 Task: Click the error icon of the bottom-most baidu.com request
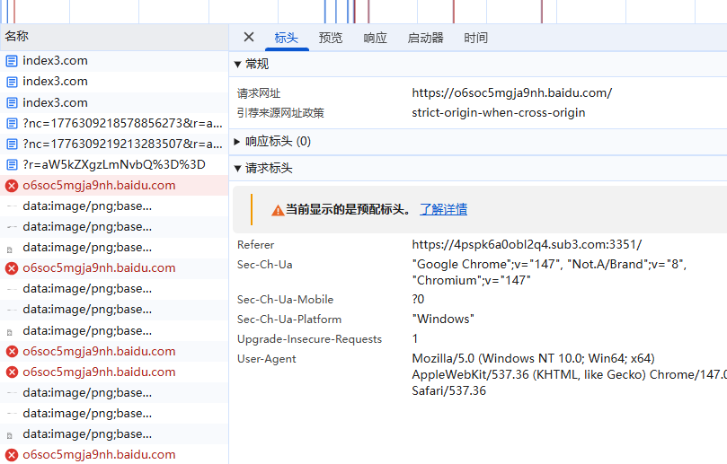[x=12, y=455]
